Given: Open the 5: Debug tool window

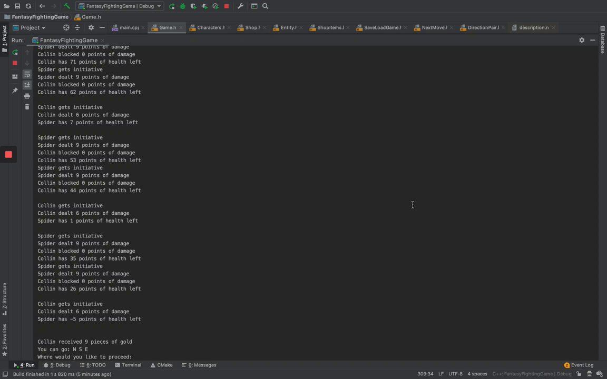Looking at the screenshot, I should [x=57, y=365].
